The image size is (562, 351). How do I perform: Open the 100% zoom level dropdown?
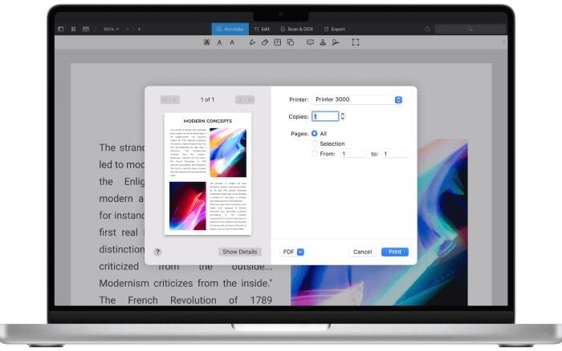click(111, 29)
